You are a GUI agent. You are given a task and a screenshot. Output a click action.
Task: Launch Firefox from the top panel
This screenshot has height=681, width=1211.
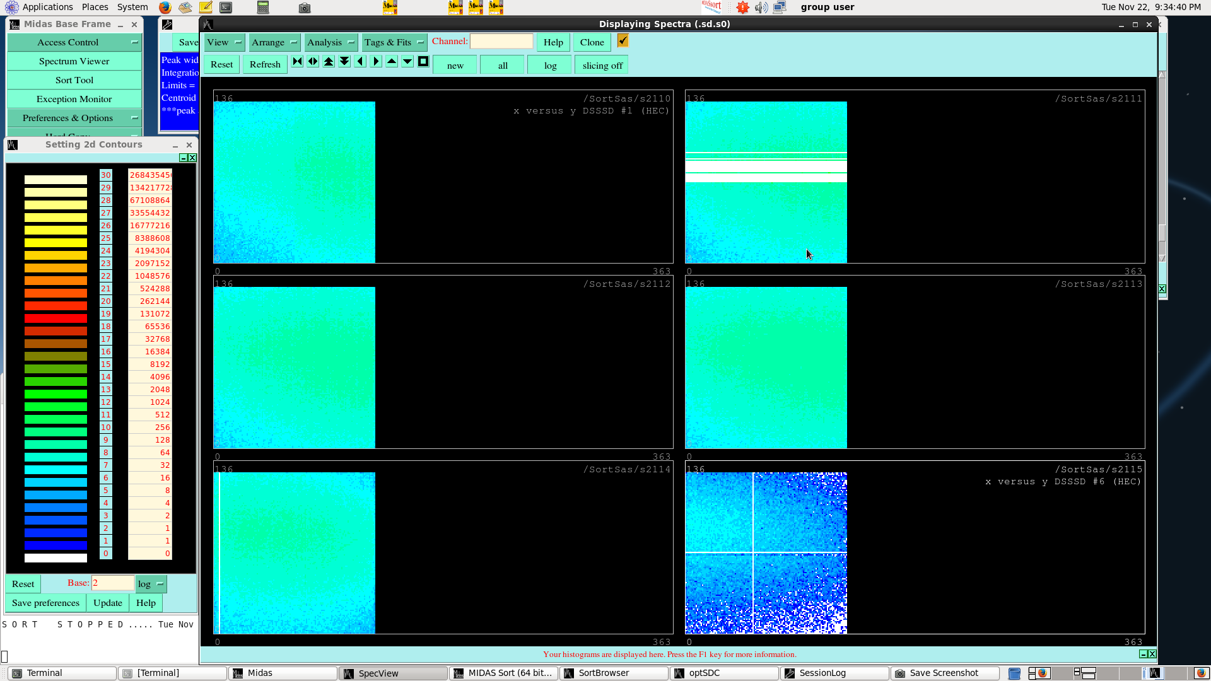pyautogui.click(x=165, y=8)
